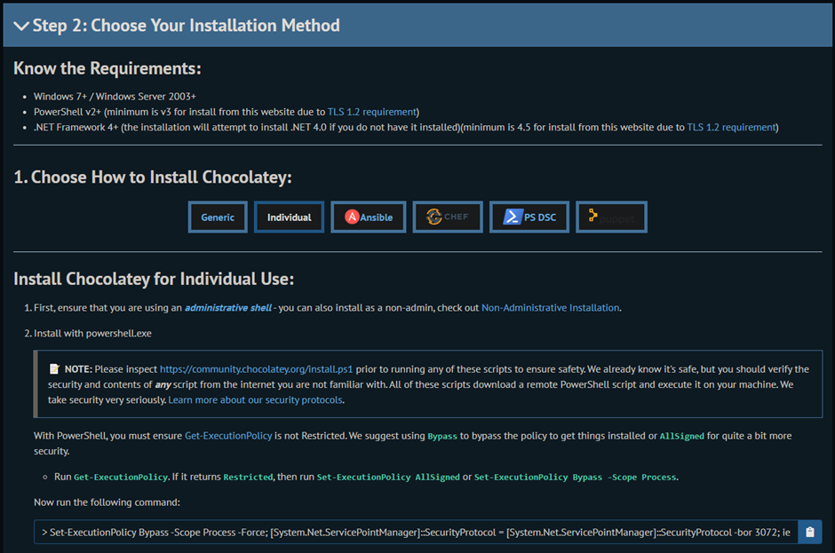
Task: Click the 'Restricted' code word
Action: (248, 477)
